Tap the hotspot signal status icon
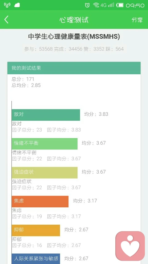Image resolution: width=148 pixels, height=264 pixels. 7,5
